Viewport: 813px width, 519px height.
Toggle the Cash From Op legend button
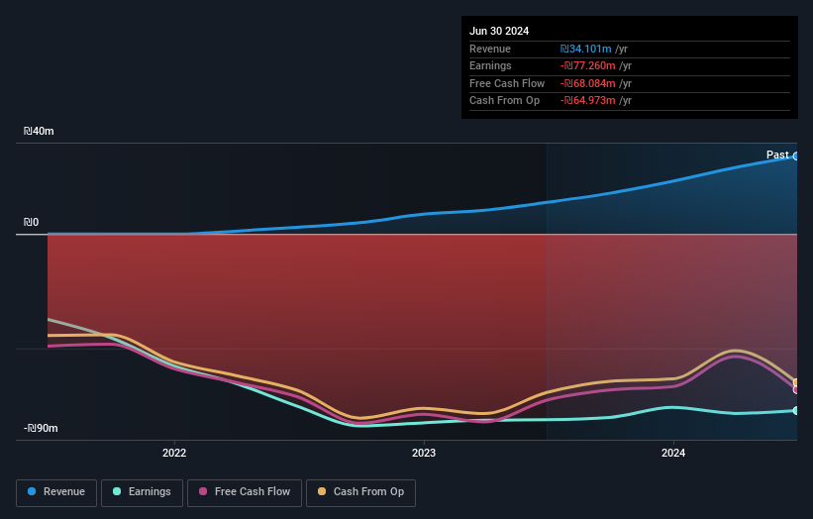point(360,492)
